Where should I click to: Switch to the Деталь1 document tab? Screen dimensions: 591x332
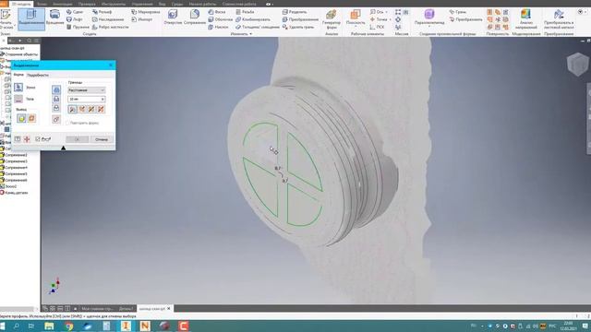126,309
